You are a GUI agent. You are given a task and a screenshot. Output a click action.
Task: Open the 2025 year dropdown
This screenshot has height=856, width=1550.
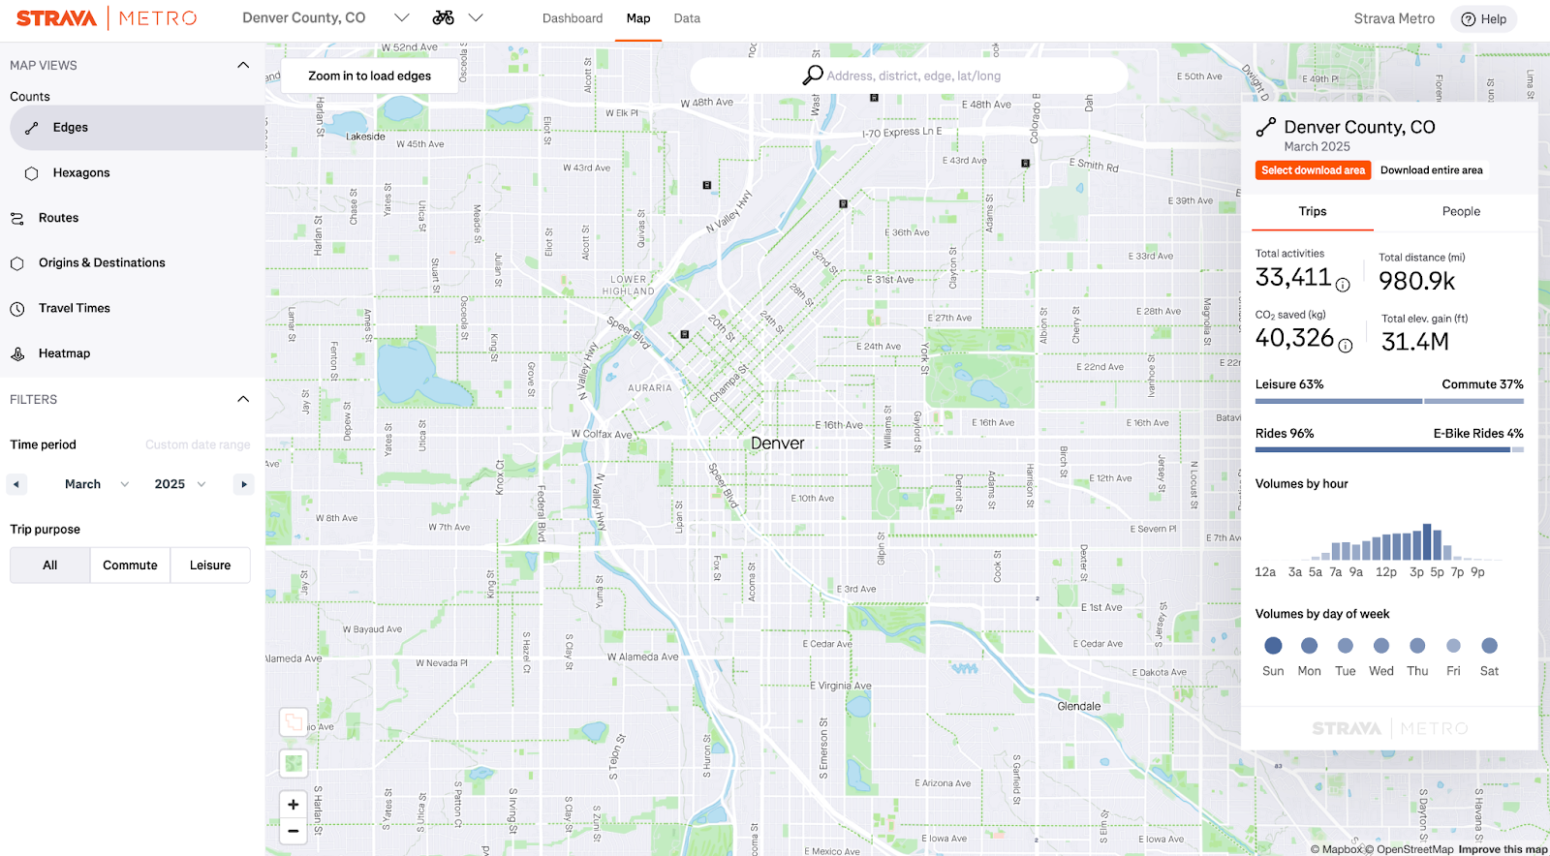coord(180,484)
